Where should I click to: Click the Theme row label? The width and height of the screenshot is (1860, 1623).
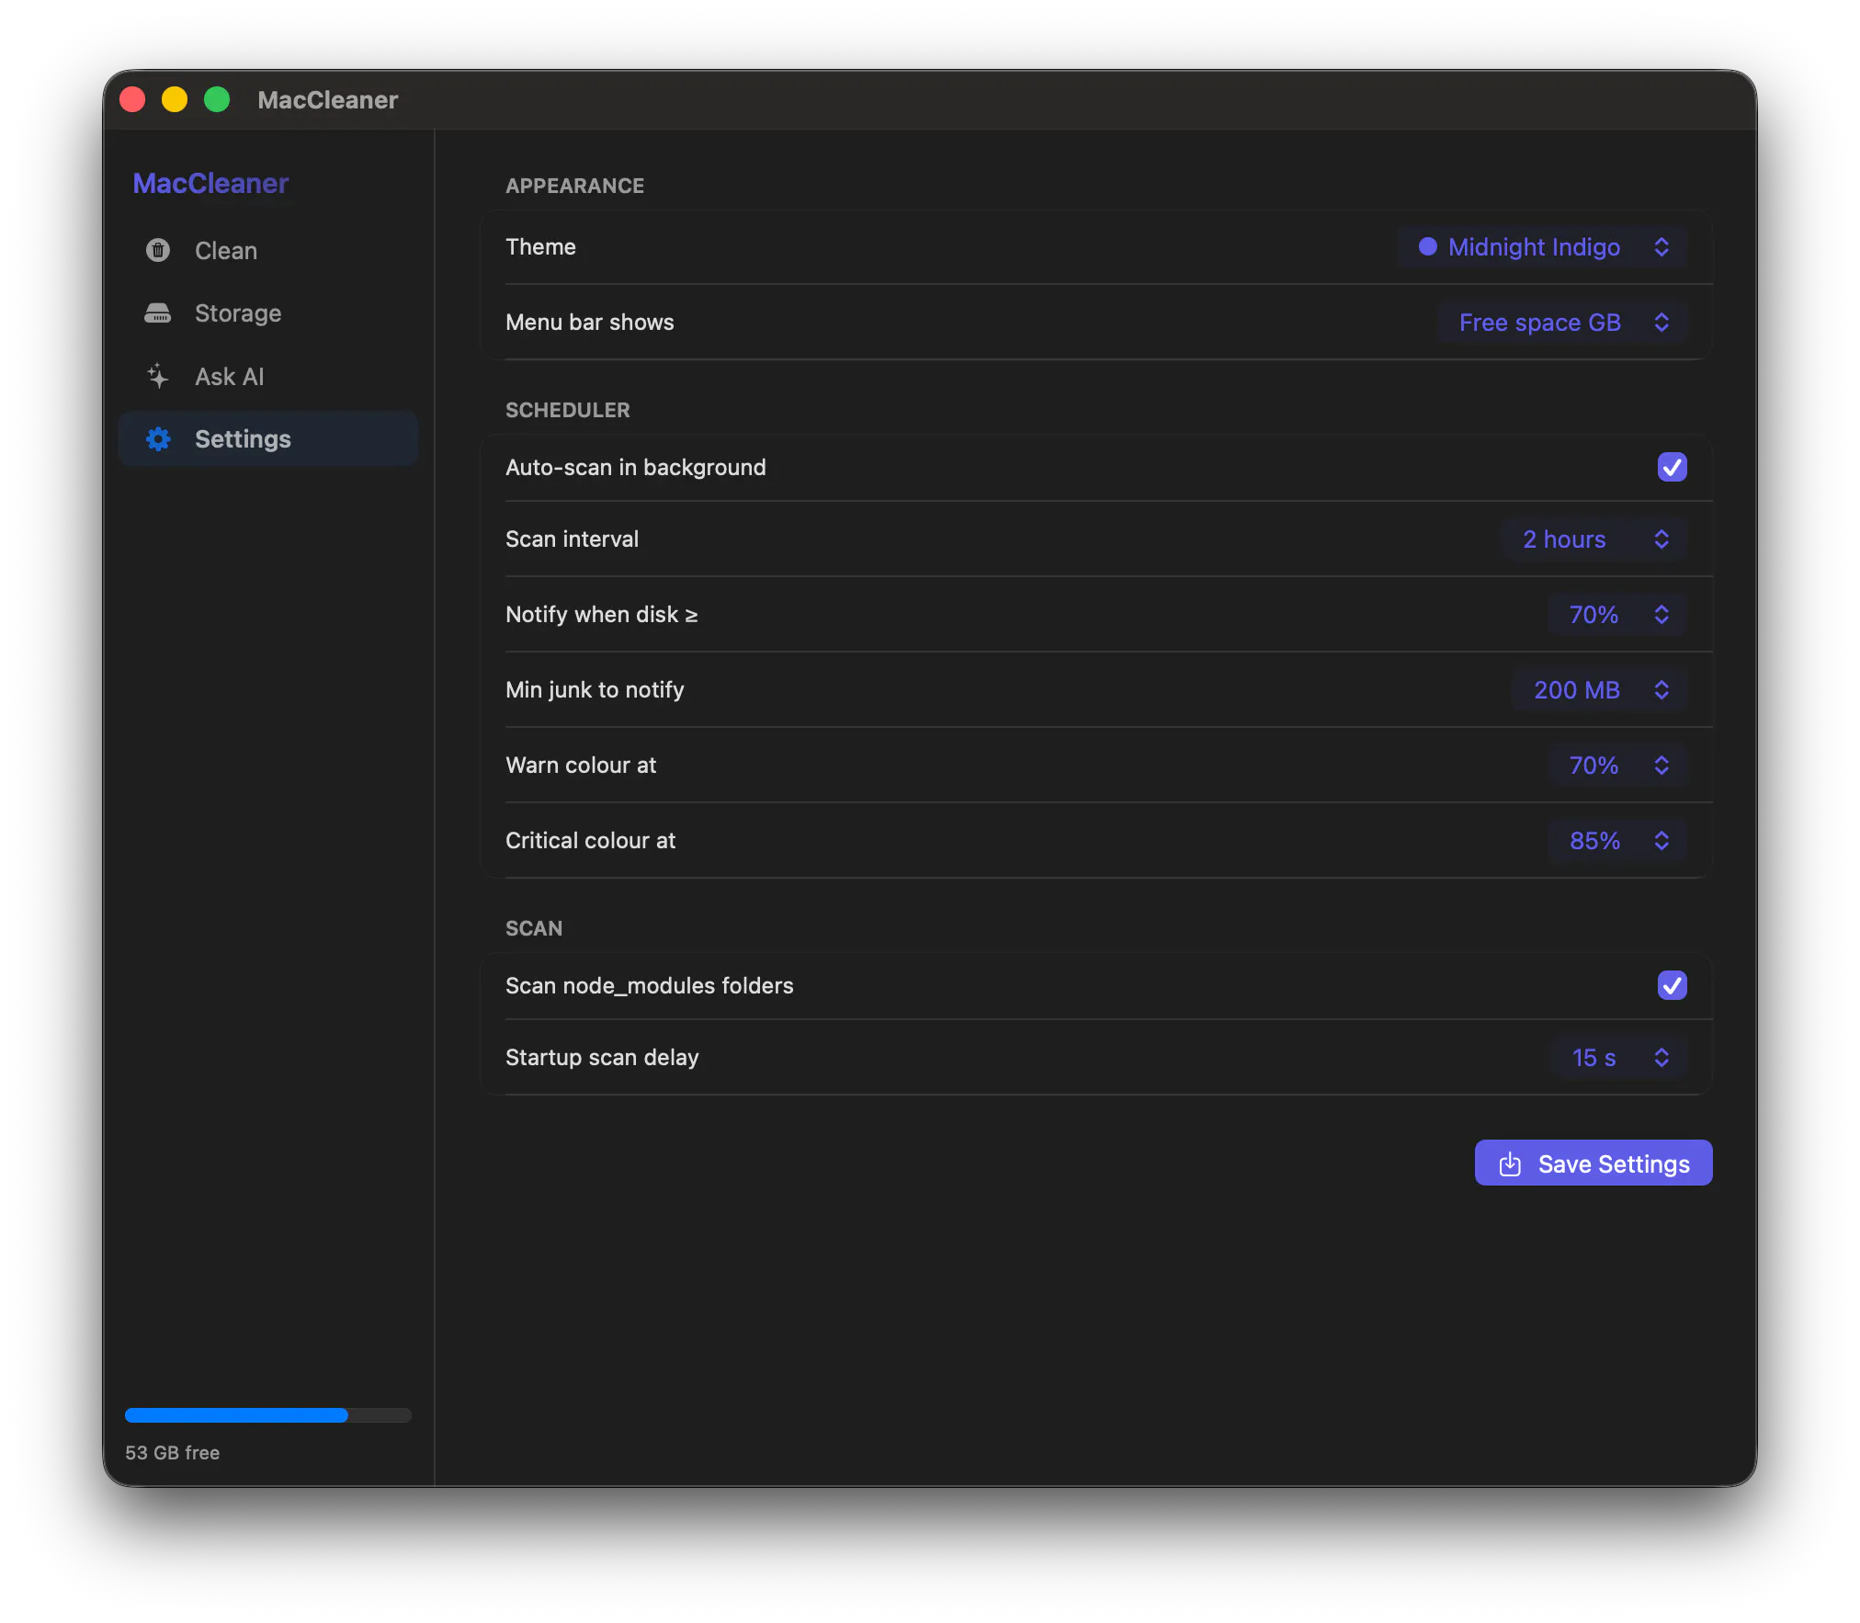pyautogui.click(x=540, y=247)
